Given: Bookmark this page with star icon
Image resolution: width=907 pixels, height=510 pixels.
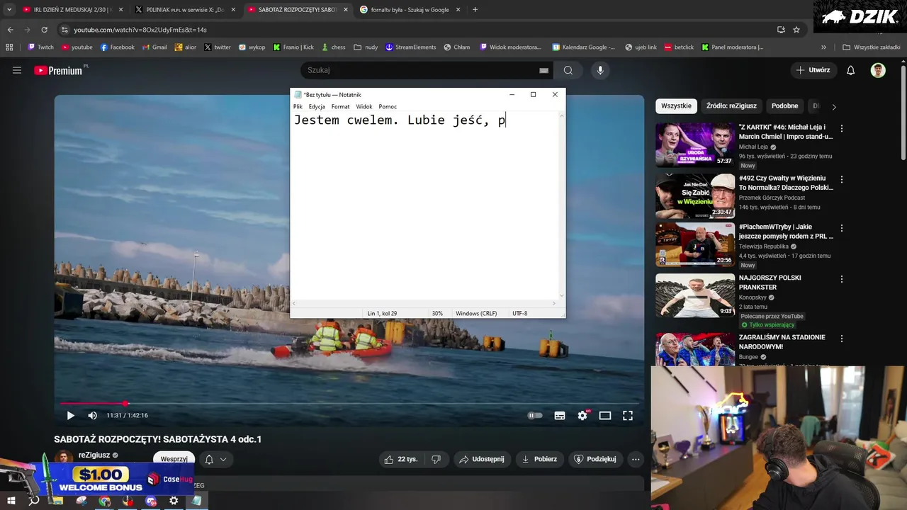Looking at the screenshot, I should pyautogui.click(x=796, y=30).
